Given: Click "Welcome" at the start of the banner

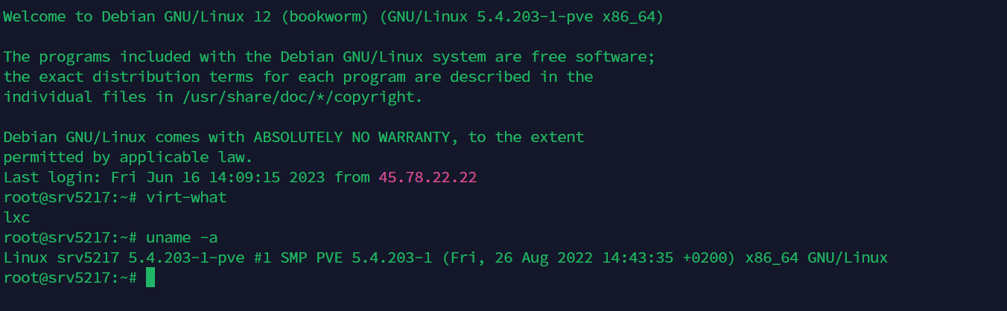Looking at the screenshot, I should [34, 16].
